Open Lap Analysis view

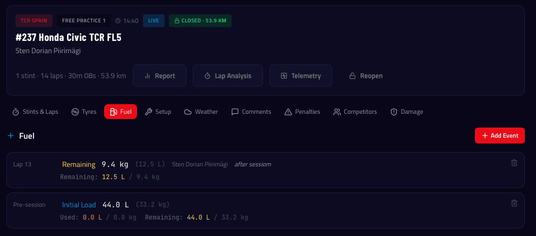pos(227,75)
